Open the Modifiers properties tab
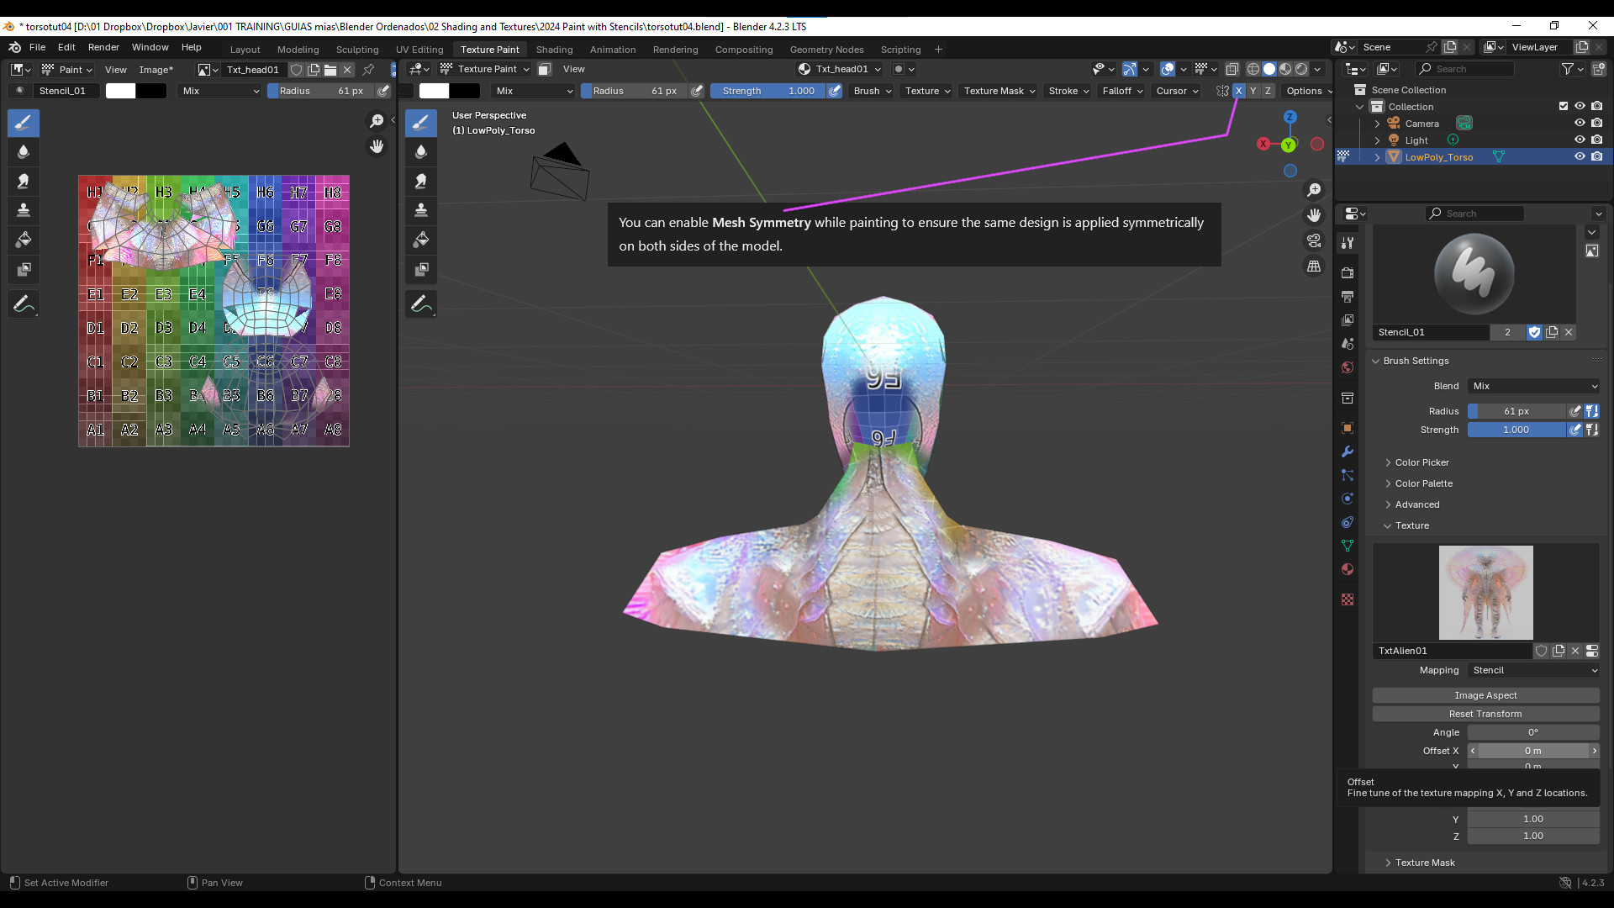1614x908 pixels. point(1348,451)
